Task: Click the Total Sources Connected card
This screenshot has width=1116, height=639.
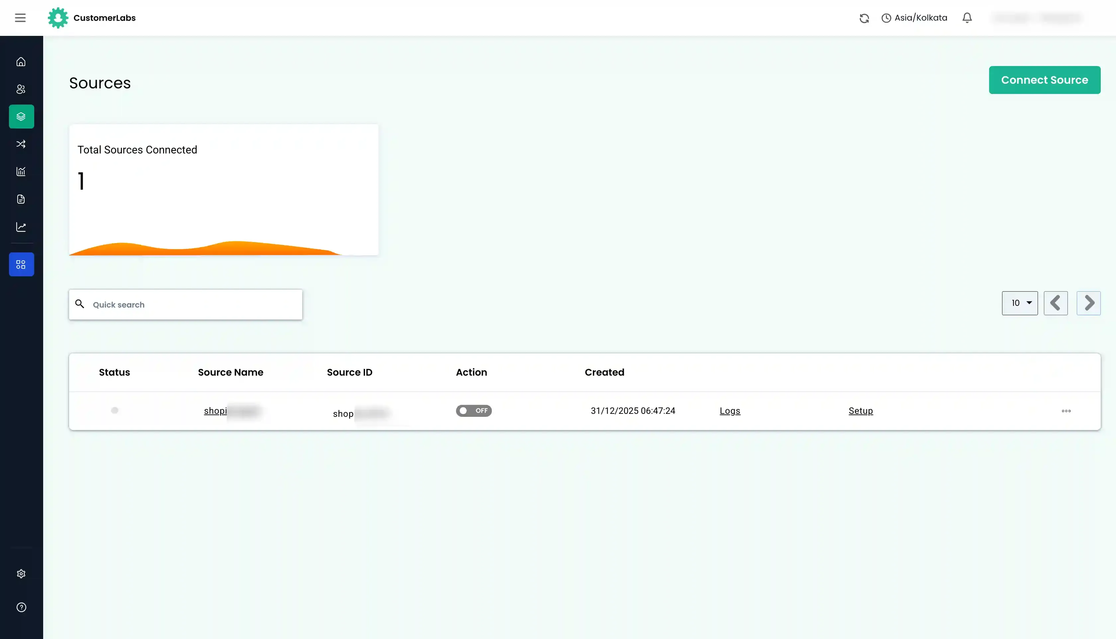Action: click(224, 190)
